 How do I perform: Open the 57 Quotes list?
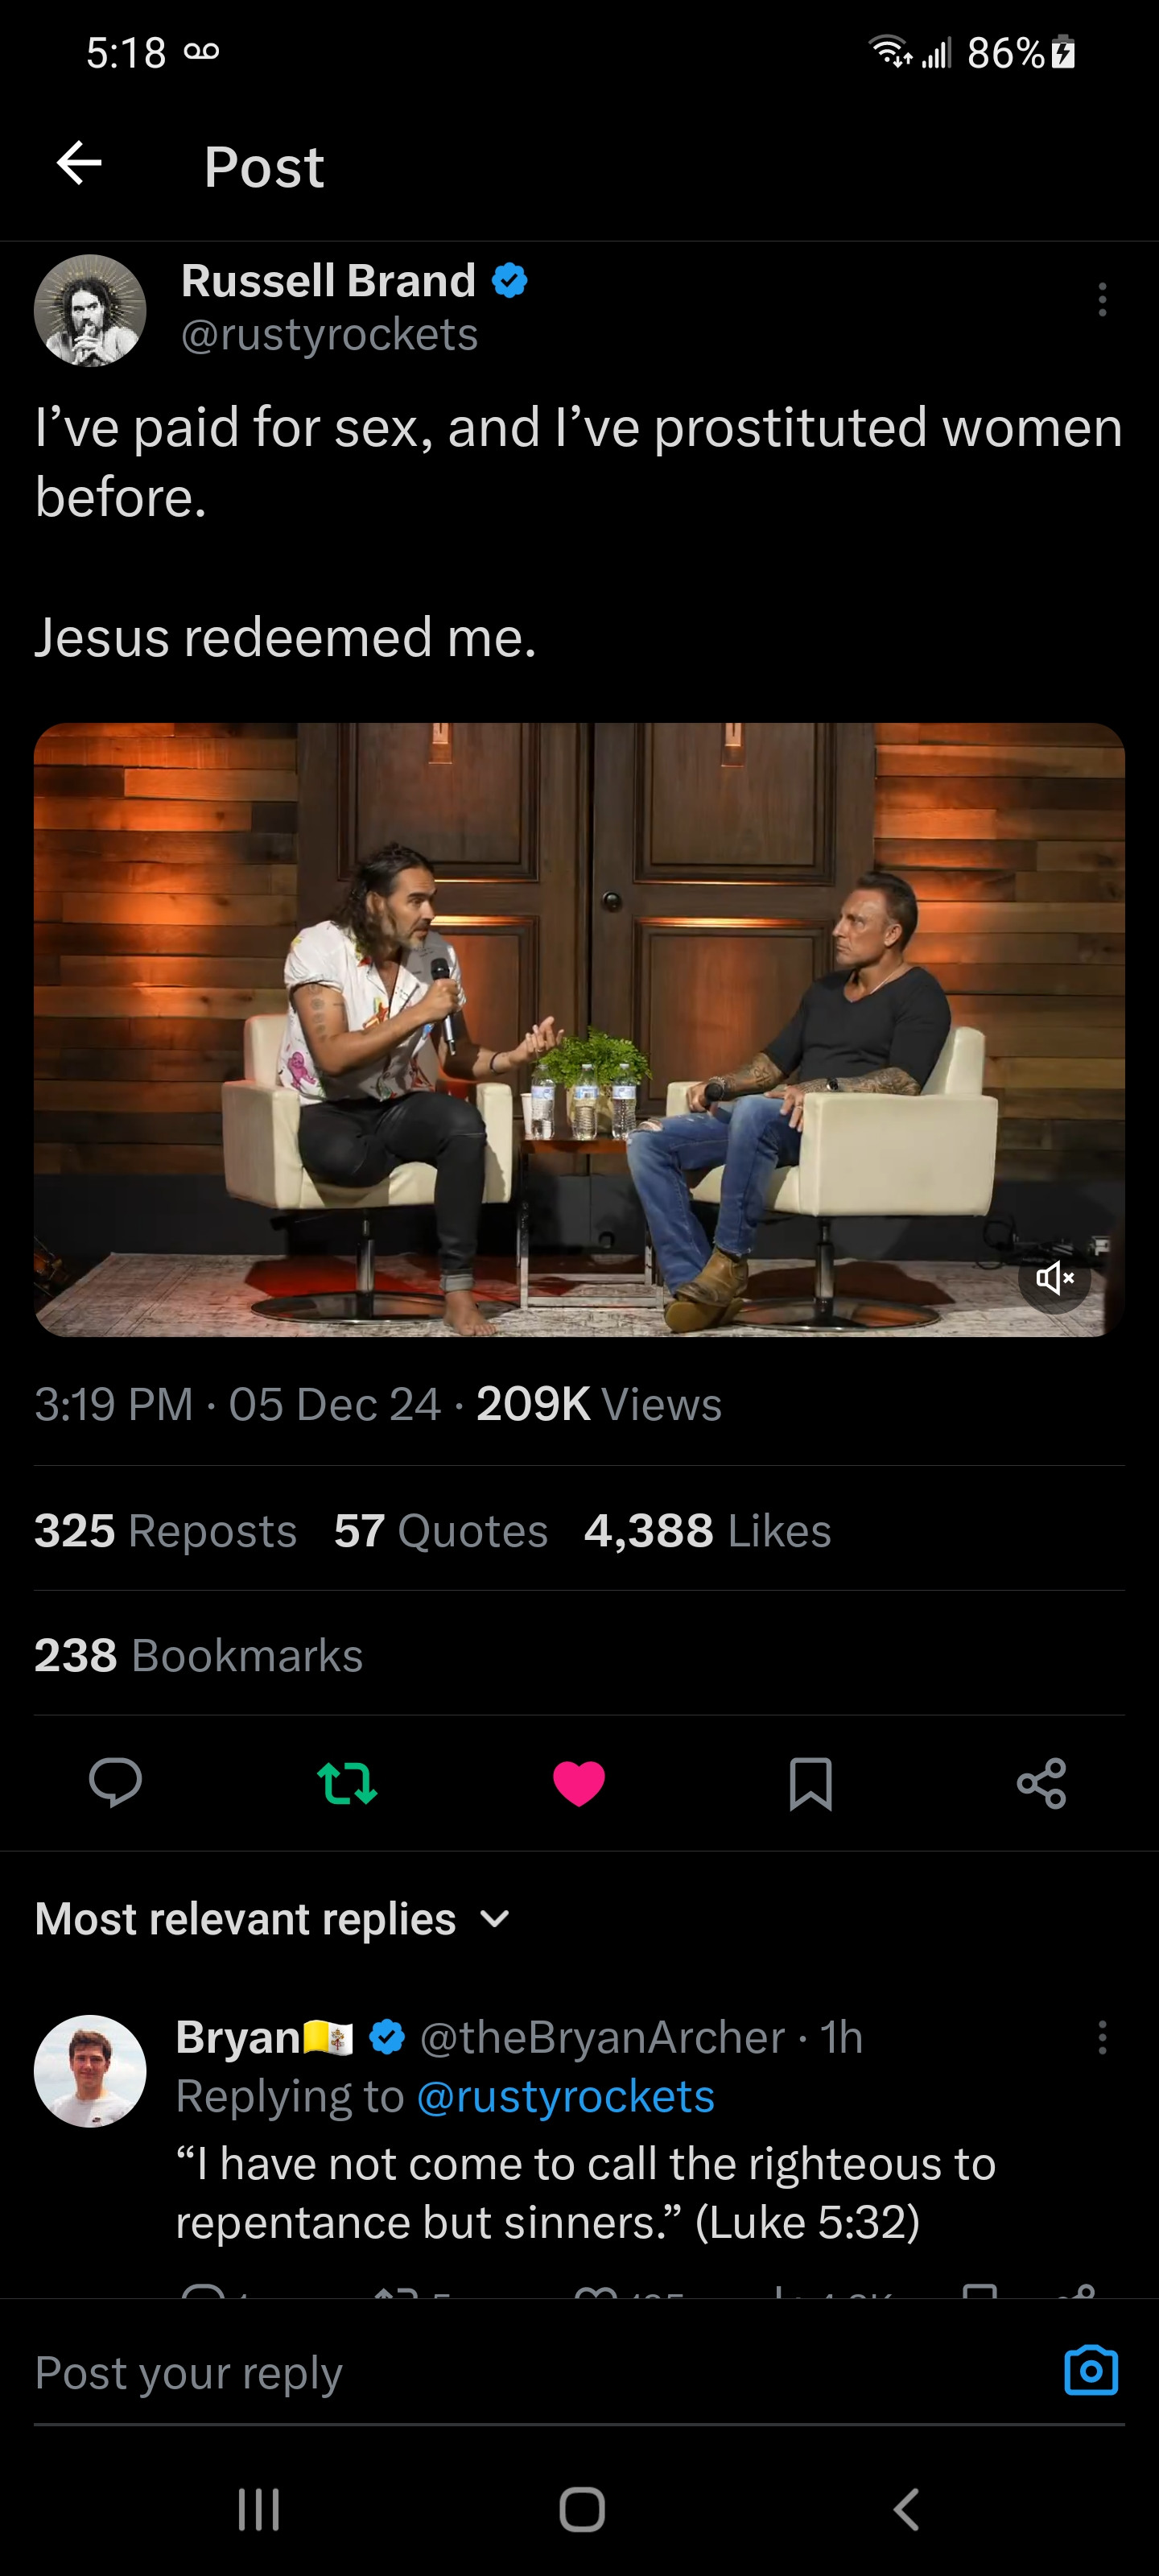tap(440, 1530)
